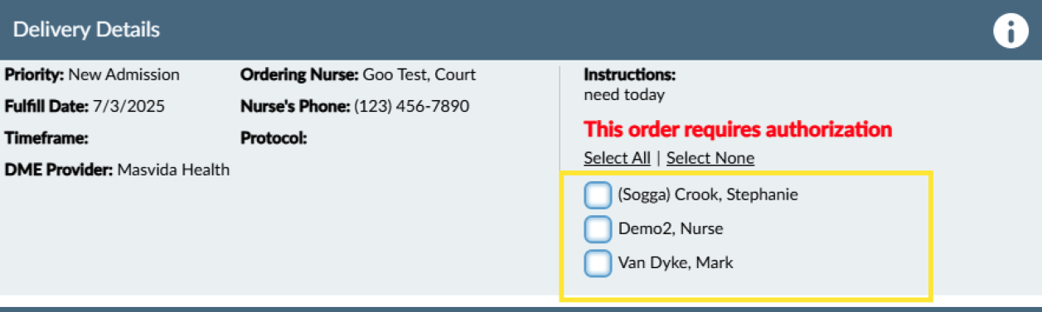Click the Instructions heading

(x=630, y=74)
